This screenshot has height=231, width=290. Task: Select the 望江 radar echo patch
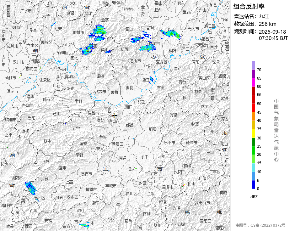[152, 79]
